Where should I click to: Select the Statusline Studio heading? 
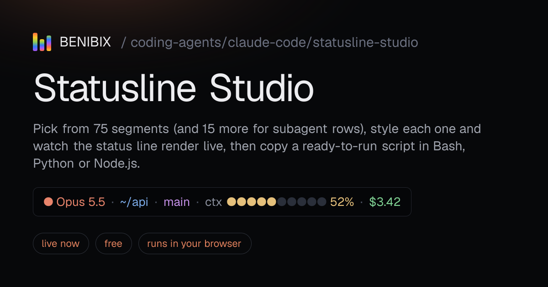click(174, 87)
